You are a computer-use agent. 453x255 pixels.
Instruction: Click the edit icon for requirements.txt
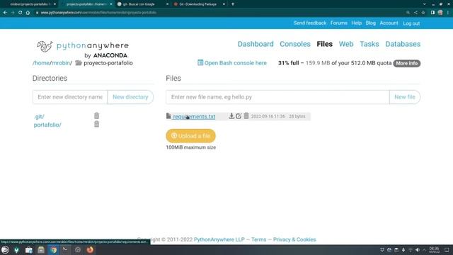point(239,116)
